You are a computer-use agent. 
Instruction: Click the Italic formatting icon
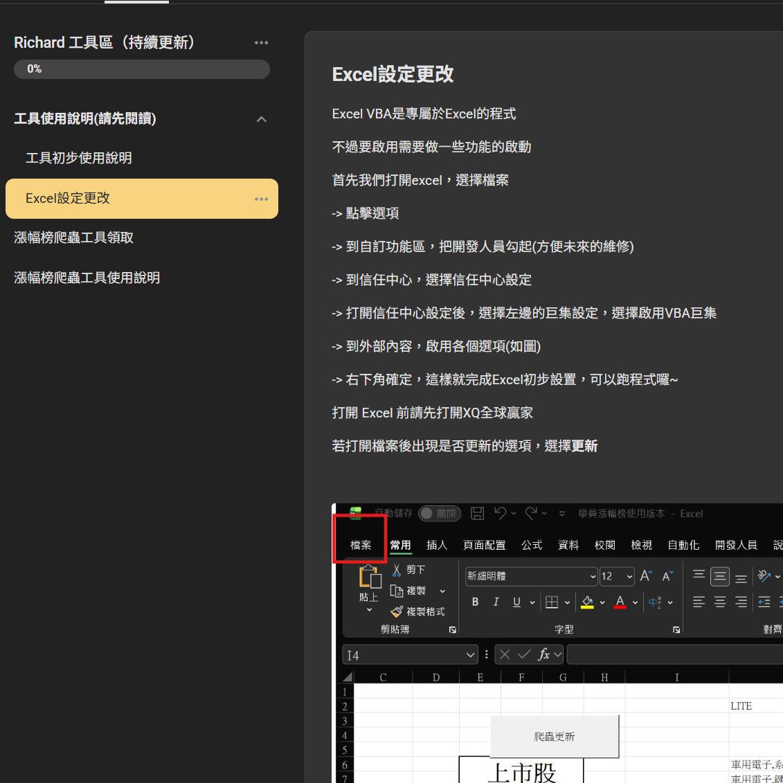tap(496, 602)
